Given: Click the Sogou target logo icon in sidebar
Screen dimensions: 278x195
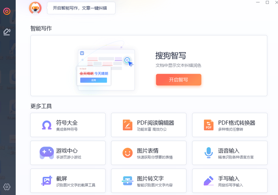Looking at the screenshot, I should coord(7,11).
